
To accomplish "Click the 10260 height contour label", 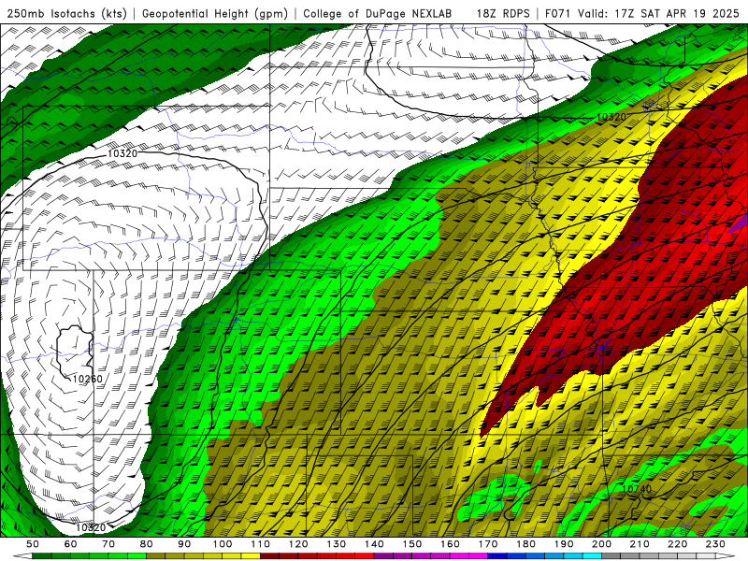I will [87, 380].
